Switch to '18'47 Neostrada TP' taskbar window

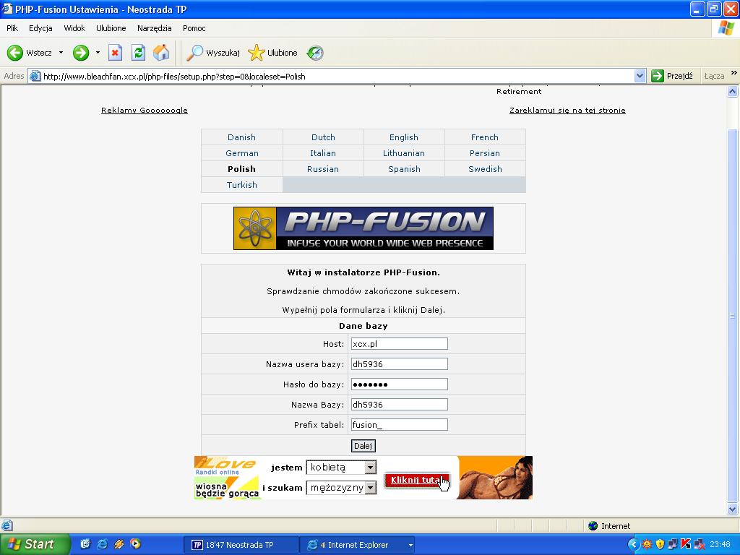pos(241,545)
